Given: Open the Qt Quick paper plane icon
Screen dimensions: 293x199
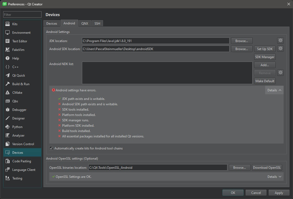Looking at the screenshot, I should [7, 75].
